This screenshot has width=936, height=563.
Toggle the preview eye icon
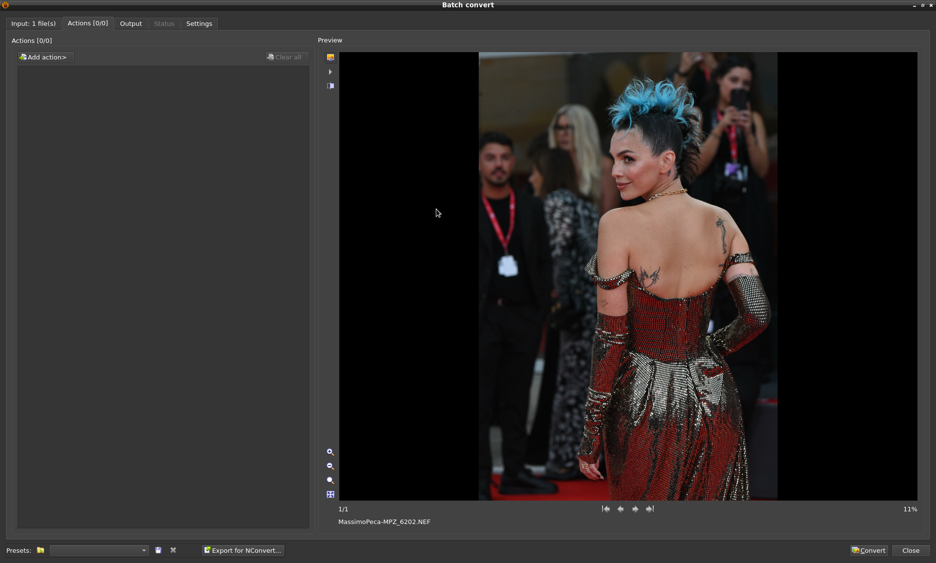pyautogui.click(x=331, y=58)
